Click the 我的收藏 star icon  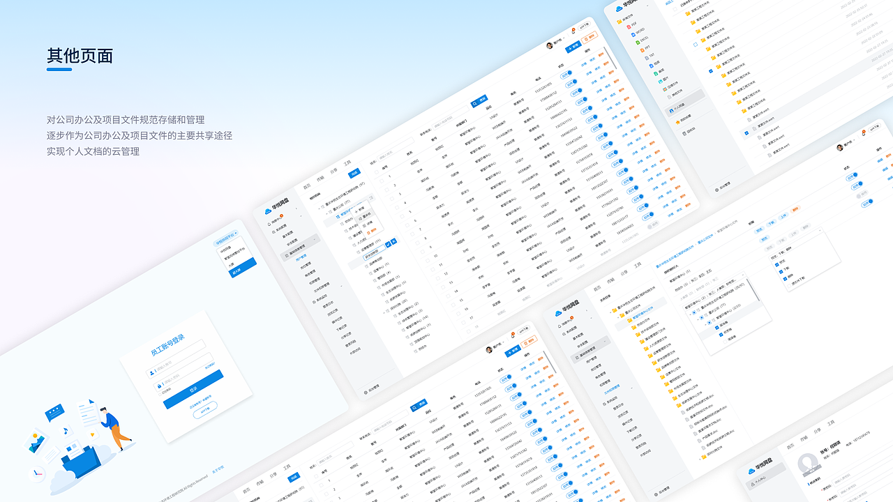(678, 121)
